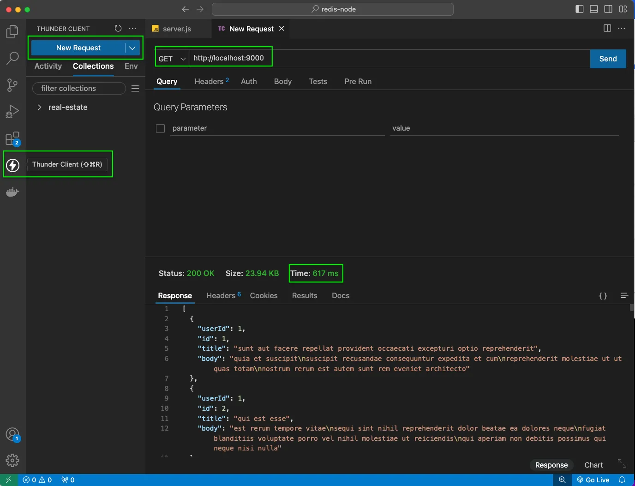Open collections hamburger menu next to filter
This screenshot has height=486, width=635.
point(135,89)
